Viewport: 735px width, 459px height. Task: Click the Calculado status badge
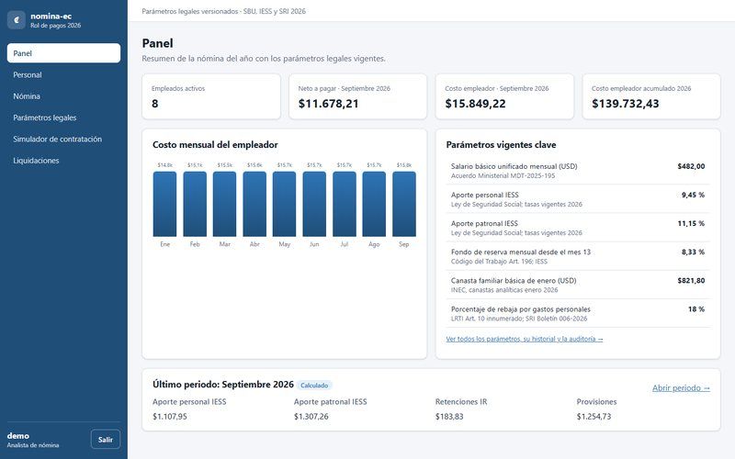pos(314,385)
